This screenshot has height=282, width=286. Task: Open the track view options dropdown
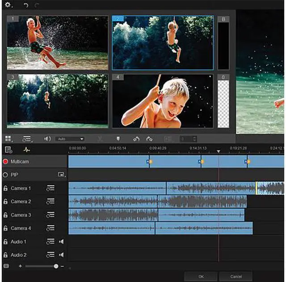coord(27,139)
